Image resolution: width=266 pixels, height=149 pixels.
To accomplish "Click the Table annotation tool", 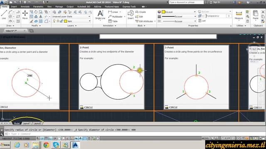I will pyautogui.click(x=113, y=21).
